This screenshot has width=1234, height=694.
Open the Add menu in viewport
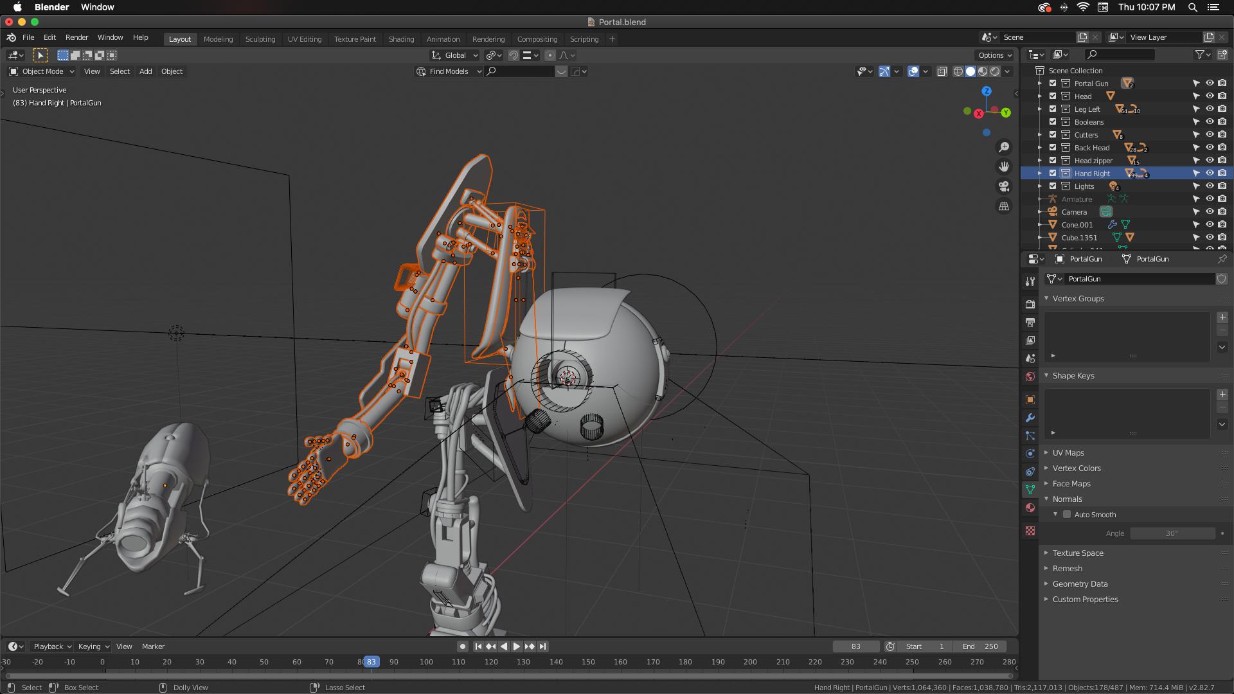coord(146,71)
